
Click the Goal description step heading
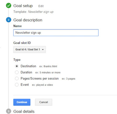(x=28, y=20)
